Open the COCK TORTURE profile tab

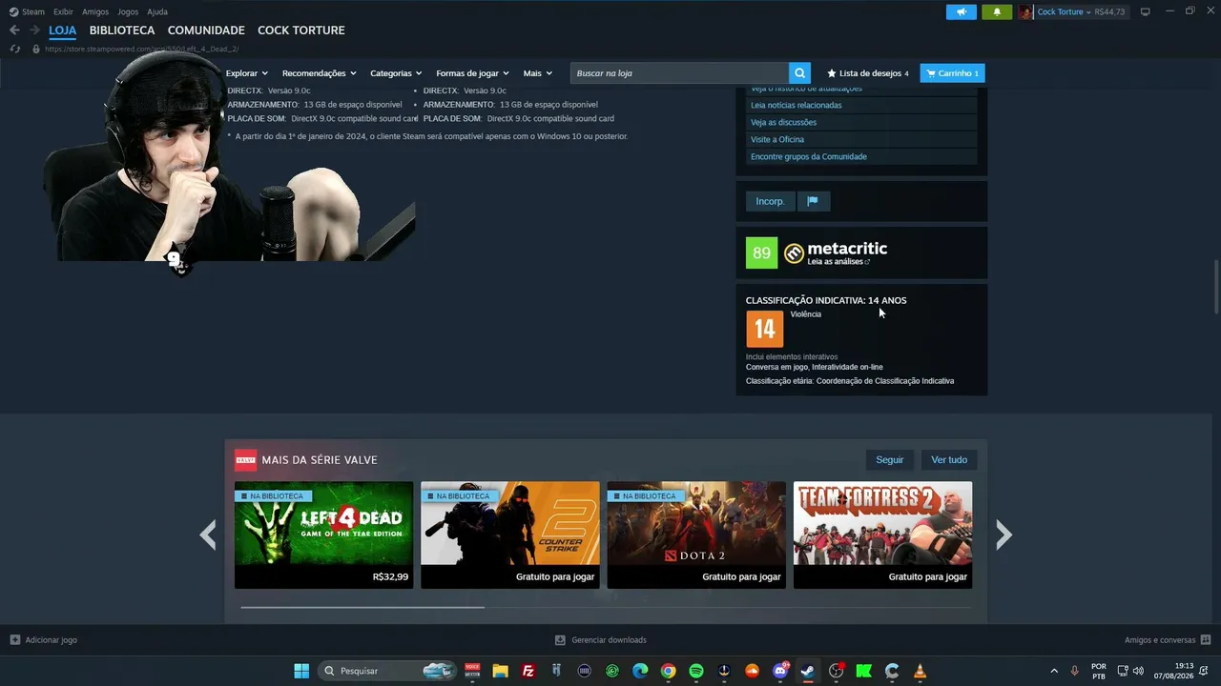[301, 30]
